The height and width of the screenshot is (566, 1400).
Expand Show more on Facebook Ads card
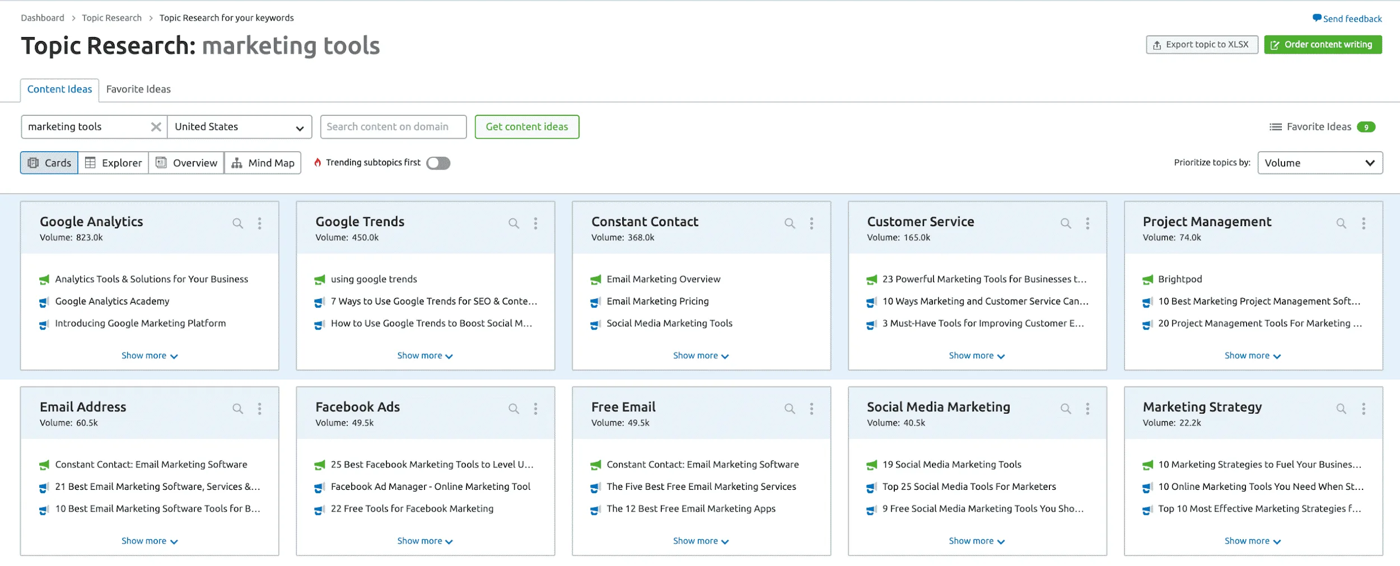click(x=425, y=541)
